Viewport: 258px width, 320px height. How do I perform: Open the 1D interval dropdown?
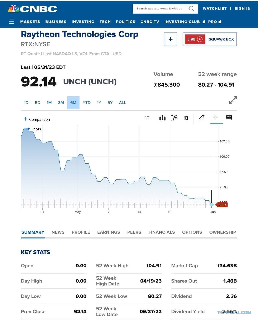click(x=147, y=118)
